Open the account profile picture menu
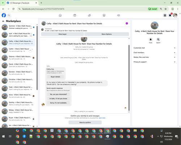 (x=175, y=15)
